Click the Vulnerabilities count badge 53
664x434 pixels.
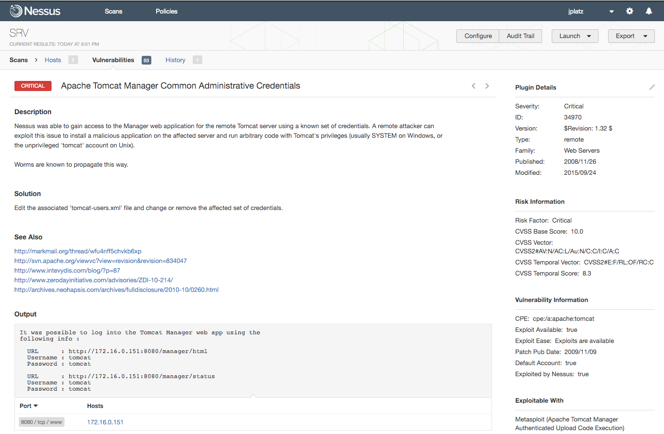click(x=146, y=60)
